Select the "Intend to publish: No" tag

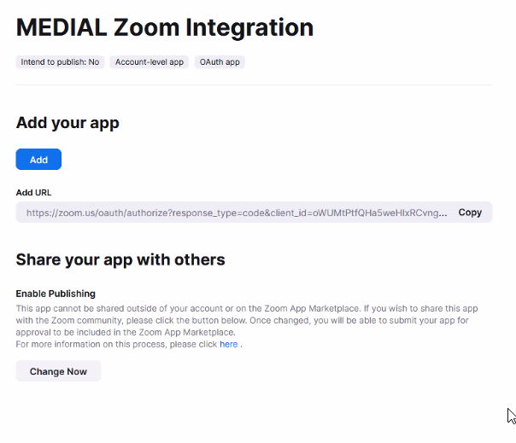click(60, 61)
